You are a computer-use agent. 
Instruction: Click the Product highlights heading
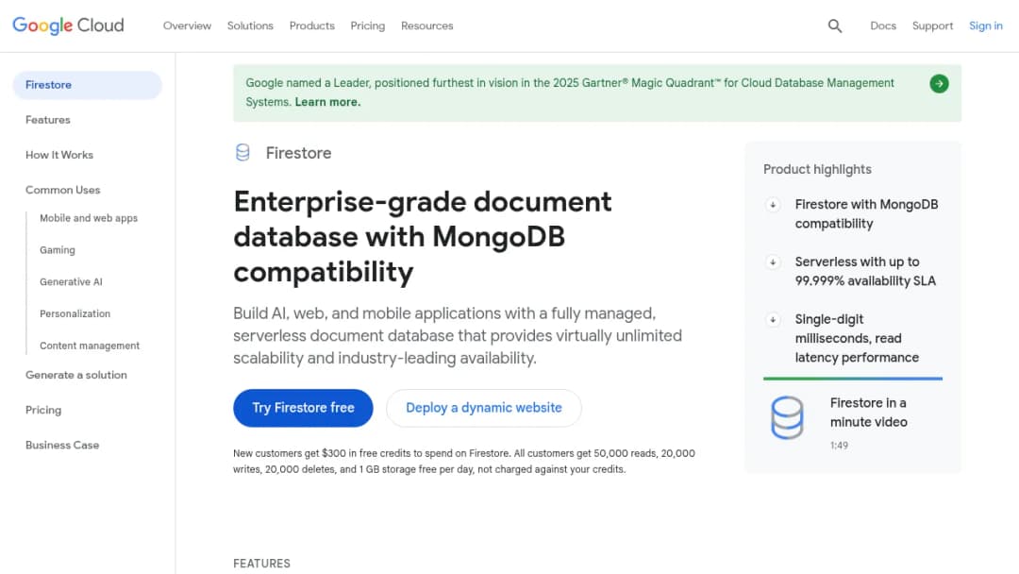point(817,170)
